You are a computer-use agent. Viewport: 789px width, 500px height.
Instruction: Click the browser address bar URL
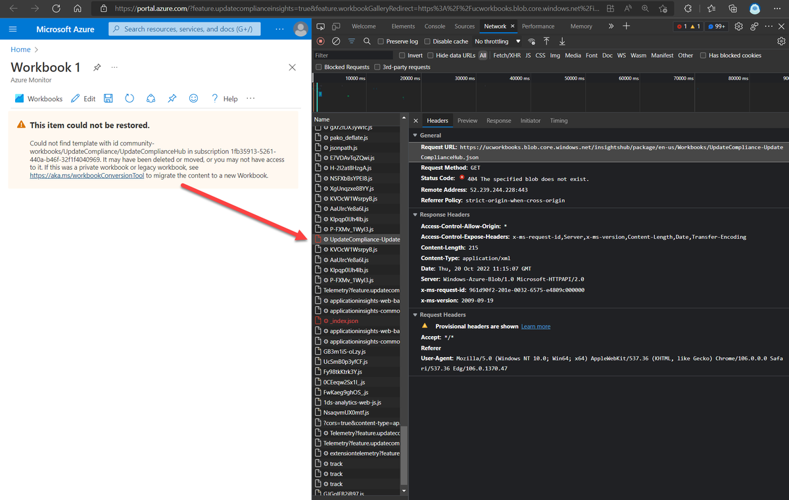(356, 9)
